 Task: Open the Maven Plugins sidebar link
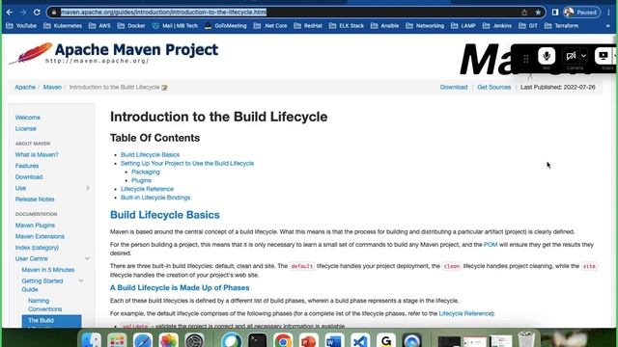tap(35, 225)
